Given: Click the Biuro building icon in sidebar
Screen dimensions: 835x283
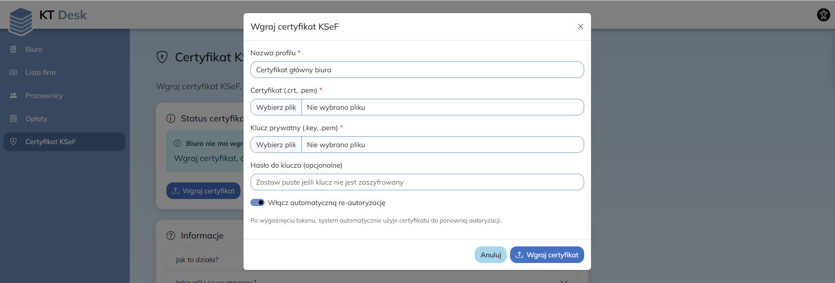Looking at the screenshot, I should pos(14,50).
